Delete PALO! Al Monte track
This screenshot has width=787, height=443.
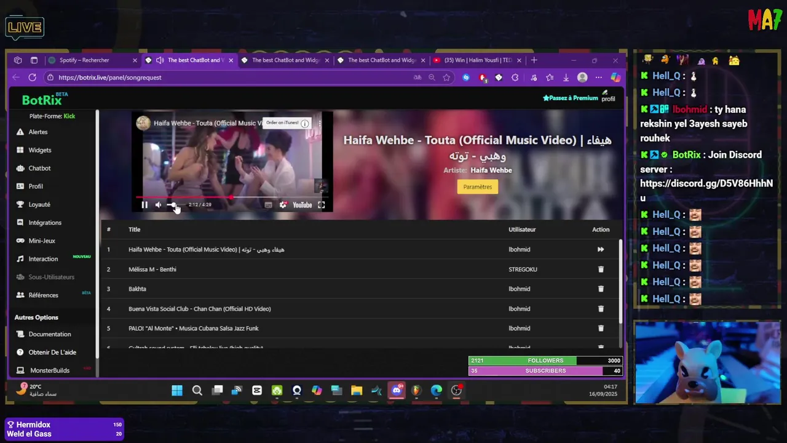601,329
